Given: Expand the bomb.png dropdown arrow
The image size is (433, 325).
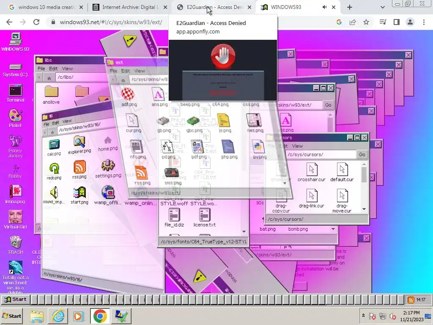Looking at the screenshot, I should click(x=333, y=229).
